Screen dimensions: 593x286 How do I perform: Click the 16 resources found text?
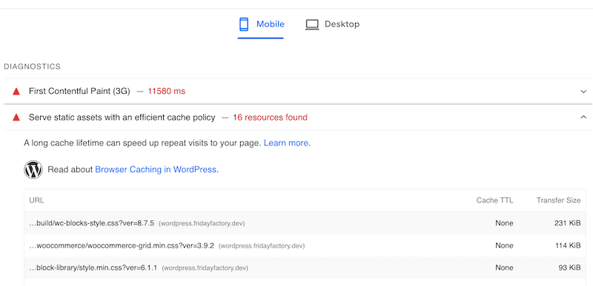click(x=270, y=118)
